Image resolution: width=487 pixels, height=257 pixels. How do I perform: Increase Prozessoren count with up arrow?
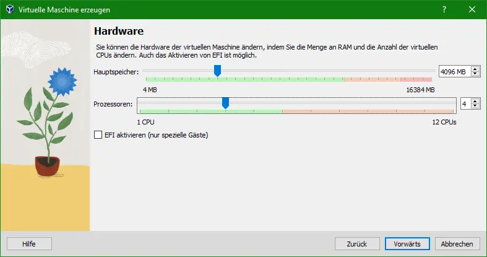[x=475, y=102]
